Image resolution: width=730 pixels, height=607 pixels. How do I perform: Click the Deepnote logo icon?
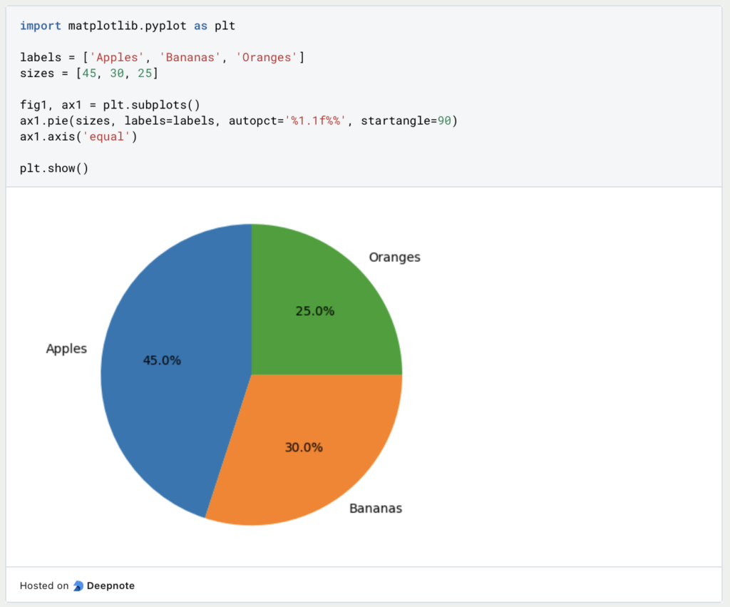pos(78,586)
